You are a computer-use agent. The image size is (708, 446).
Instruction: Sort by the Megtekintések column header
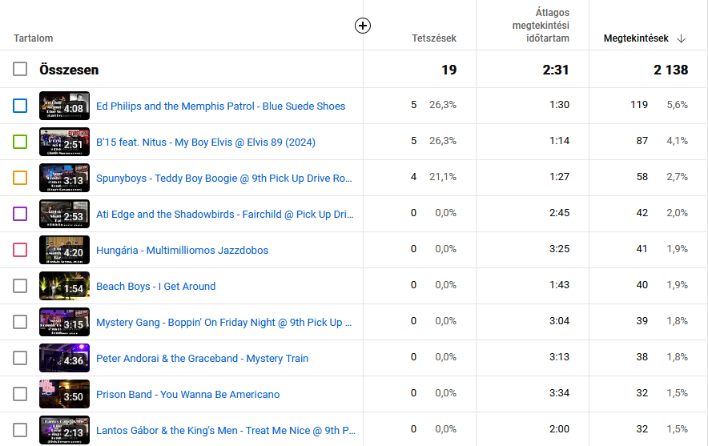[635, 38]
